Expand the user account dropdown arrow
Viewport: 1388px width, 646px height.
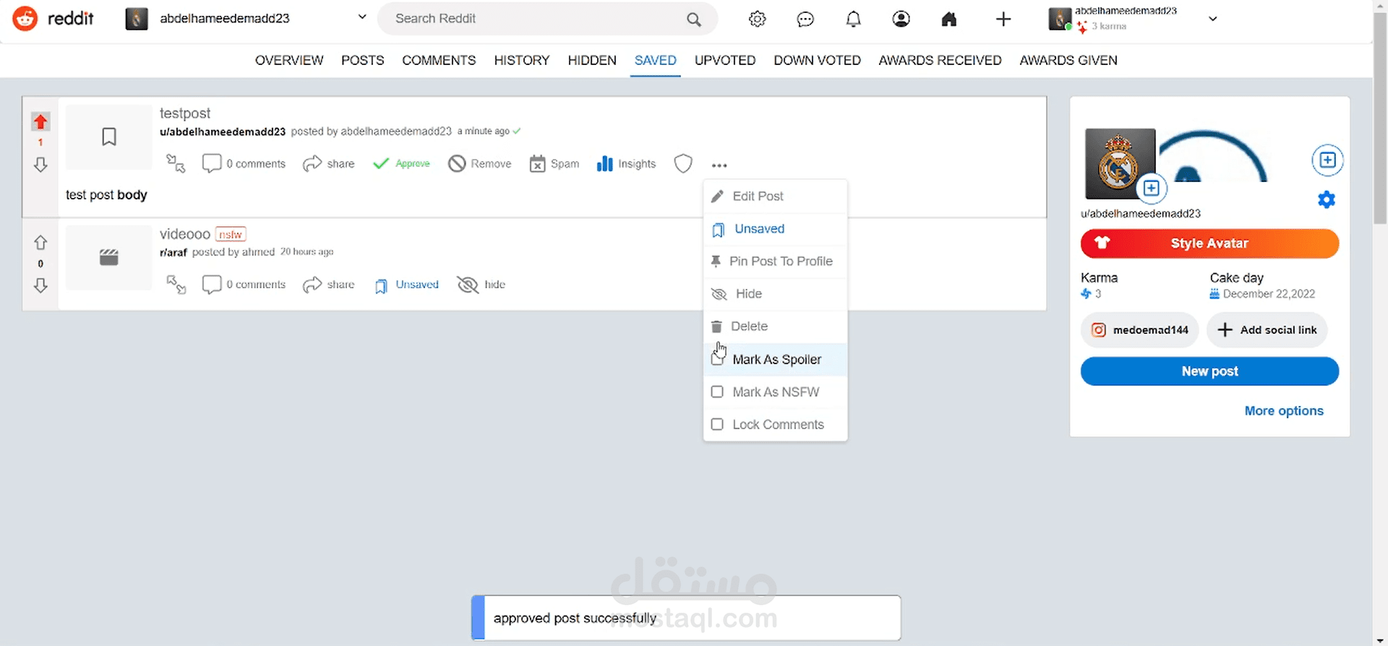tap(1213, 19)
